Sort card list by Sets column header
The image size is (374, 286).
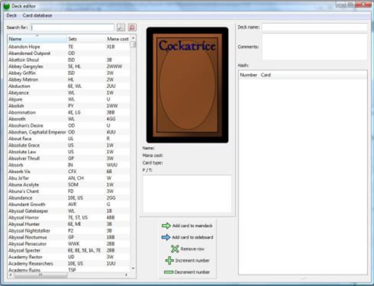click(86, 39)
